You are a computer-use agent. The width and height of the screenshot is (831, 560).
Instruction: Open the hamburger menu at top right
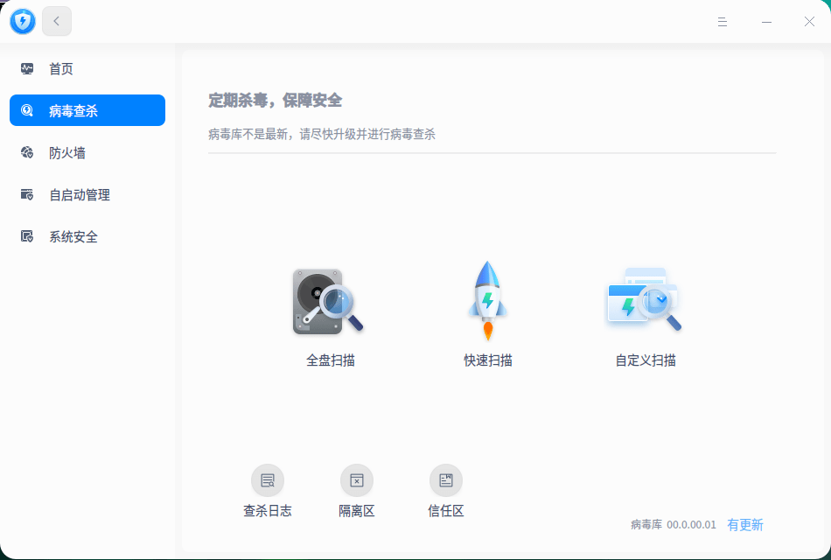pyautogui.click(x=723, y=21)
